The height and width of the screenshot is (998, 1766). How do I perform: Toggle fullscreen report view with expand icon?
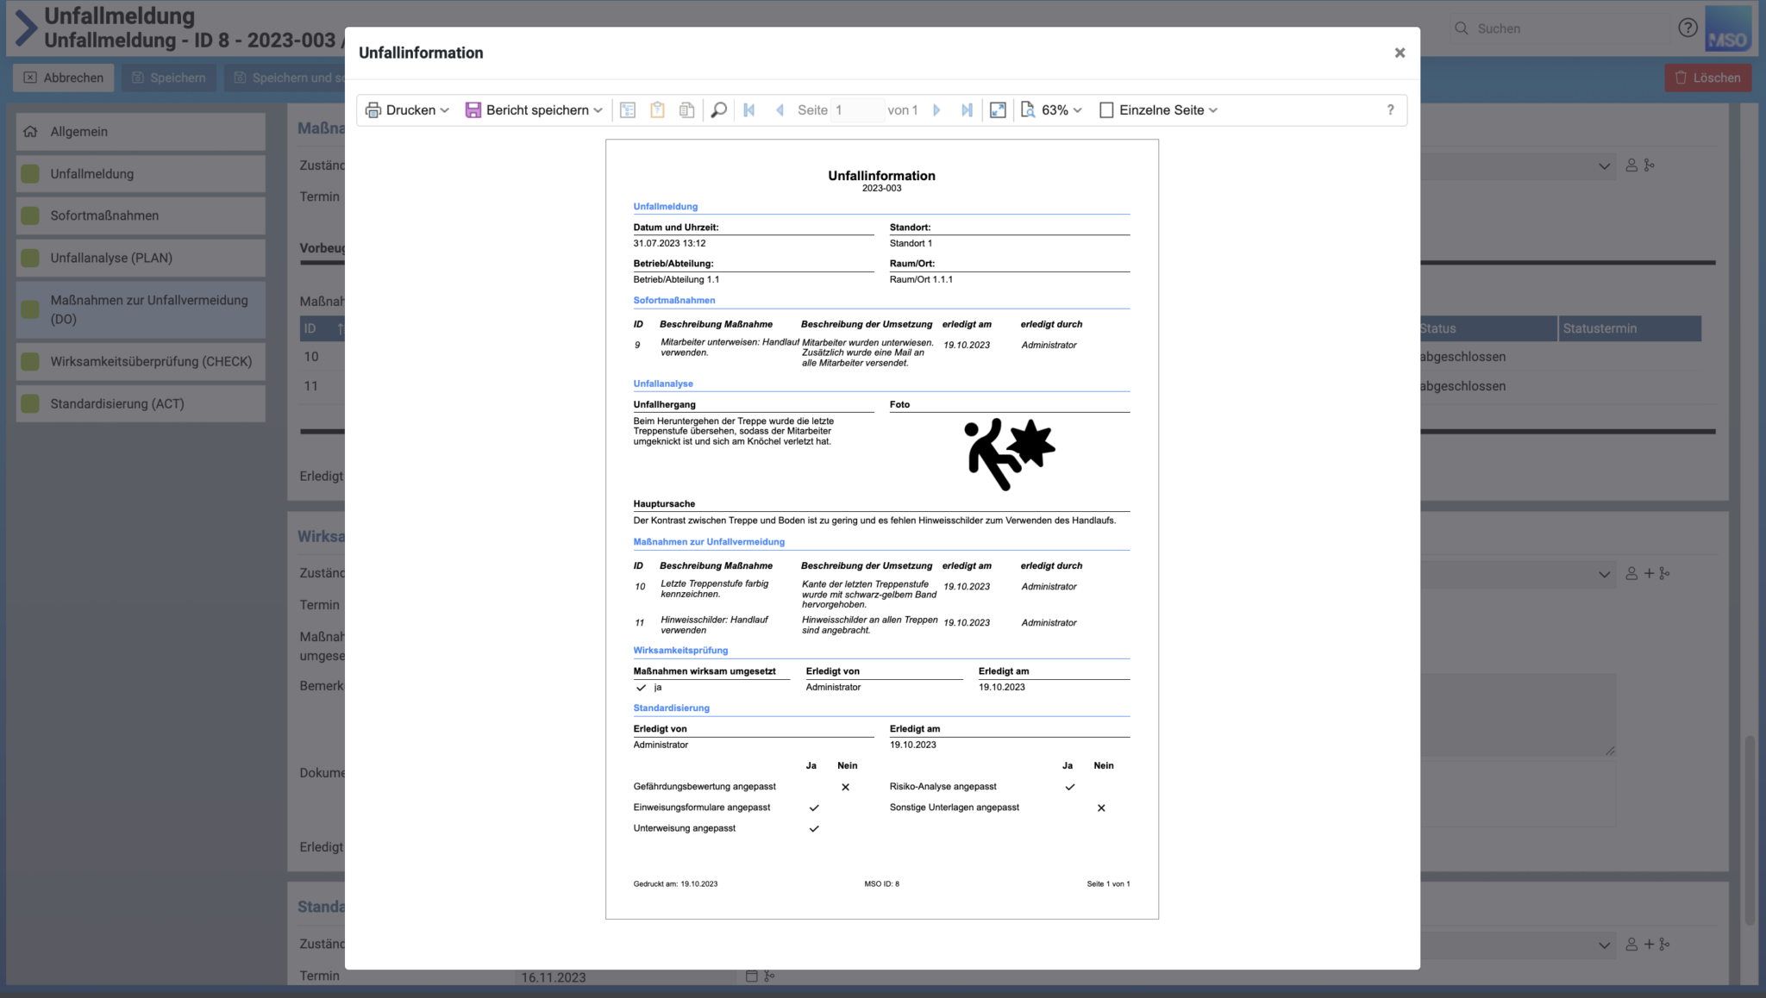pyautogui.click(x=998, y=109)
